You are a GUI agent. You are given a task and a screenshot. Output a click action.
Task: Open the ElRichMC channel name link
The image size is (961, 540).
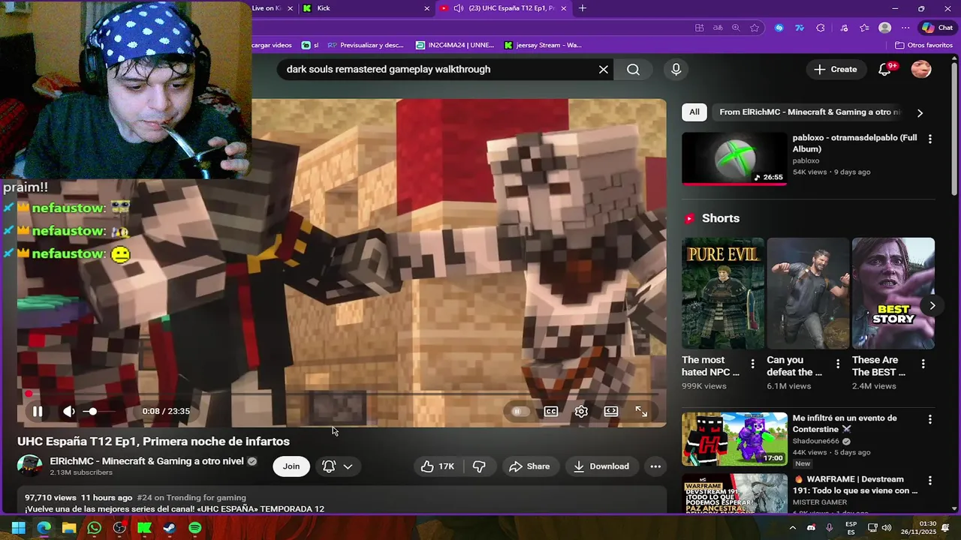tap(146, 461)
